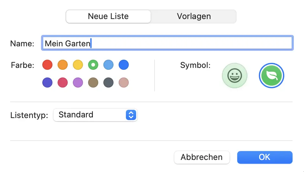The width and height of the screenshot is (304, 172).
Task: Pick the red color swatch
Action: pyautogui.click(x=47, y=65)
